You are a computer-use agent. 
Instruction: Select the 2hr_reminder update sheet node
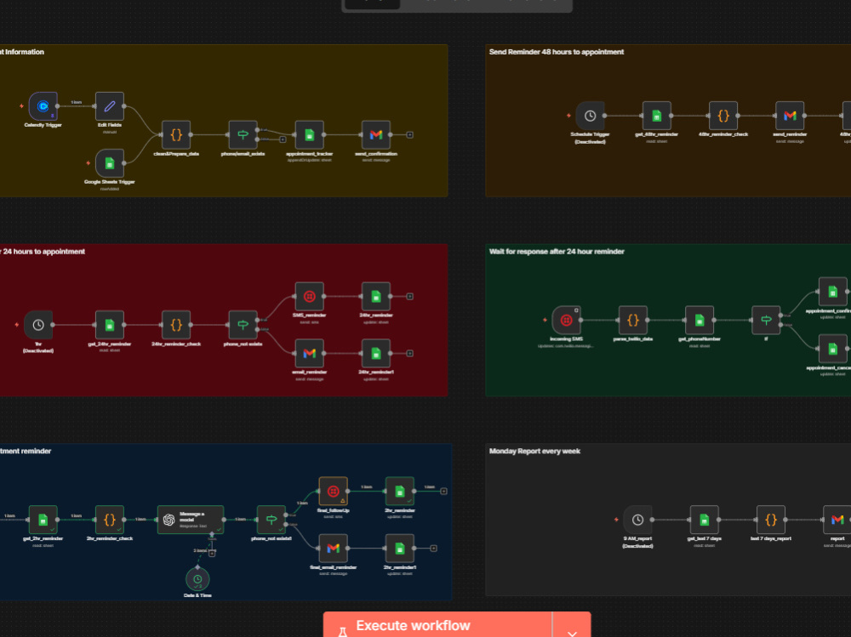(399, 491)
